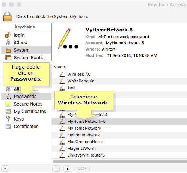Select the LinksysWifiRouter5 entry
Image resolution: width=187 pixels, height=173 pixels.
click(119, 155)
